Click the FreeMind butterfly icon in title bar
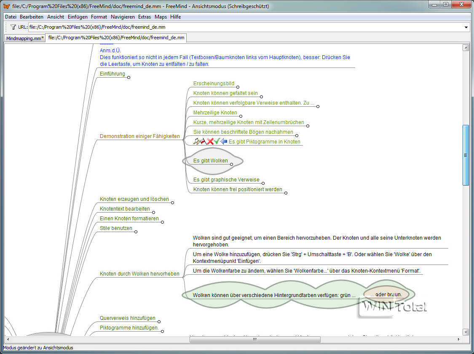This screenshot has width=474, height=354. (6, 6)
